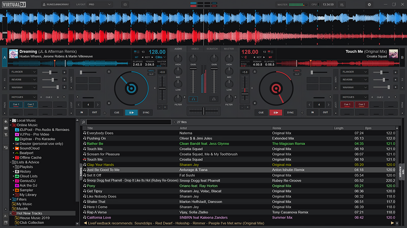This screenshot has width=407, height=228.
Task: Select the Beatport online music source
Action: [26, 153]
